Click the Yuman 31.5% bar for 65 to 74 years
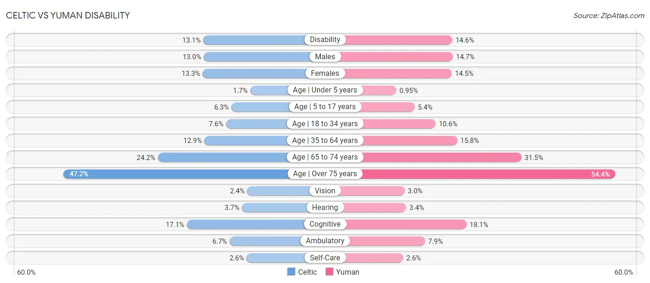This screenshot has width=650, height=283. click(442, 157)
